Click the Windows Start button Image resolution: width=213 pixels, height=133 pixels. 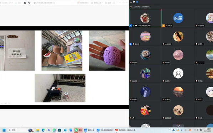(x=4, y=130)
